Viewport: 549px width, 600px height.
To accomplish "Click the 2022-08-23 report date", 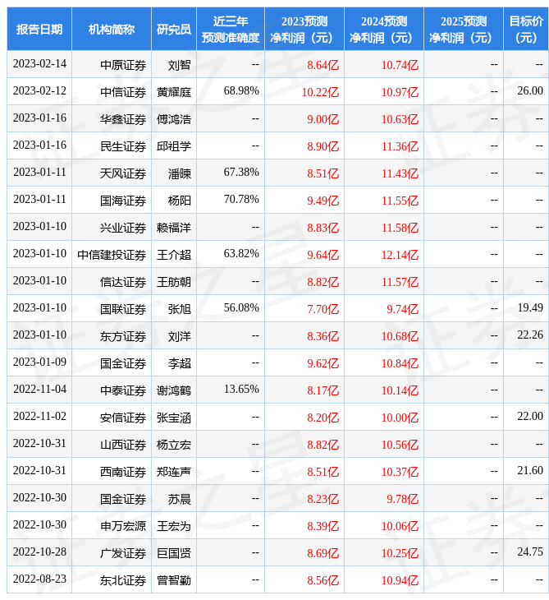I will 39,579.
